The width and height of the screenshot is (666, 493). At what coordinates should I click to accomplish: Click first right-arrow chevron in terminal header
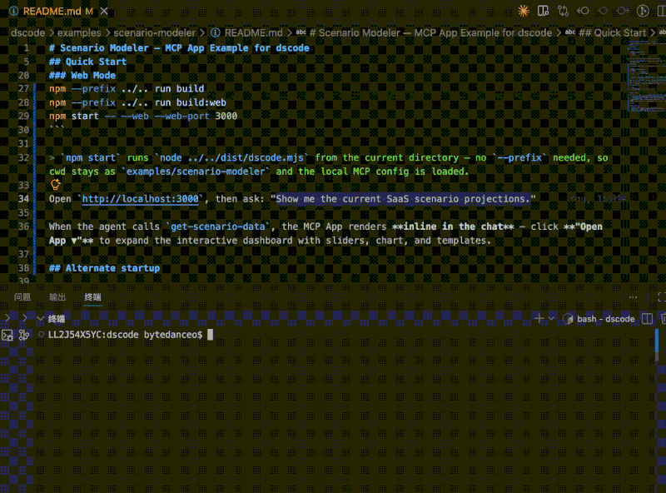pos(7,318)
